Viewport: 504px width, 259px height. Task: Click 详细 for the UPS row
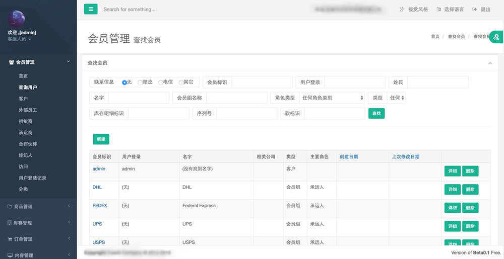[453, 226]
